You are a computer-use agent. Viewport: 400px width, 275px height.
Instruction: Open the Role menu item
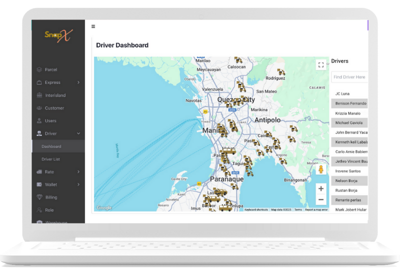click(x=58, y=210)
